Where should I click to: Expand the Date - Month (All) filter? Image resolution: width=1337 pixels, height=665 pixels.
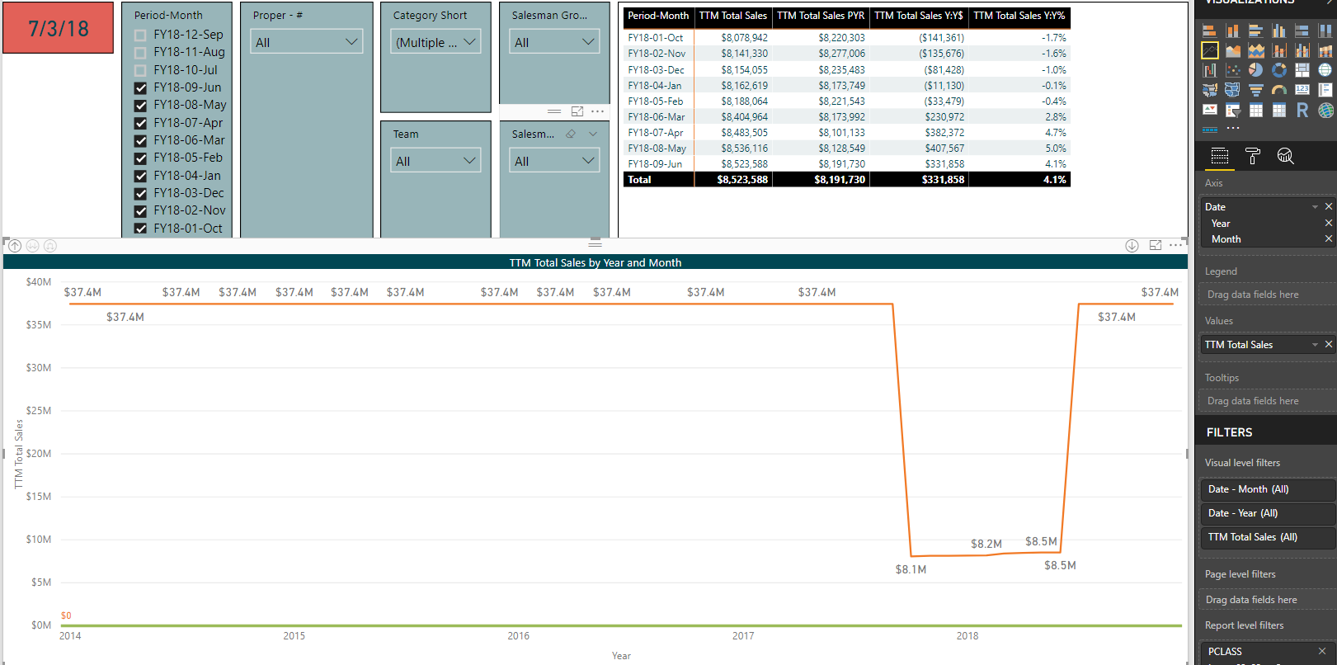tap(1267, 489)
